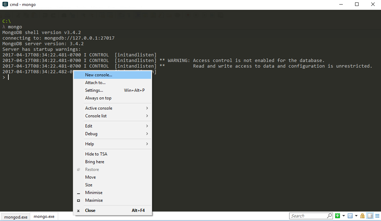Click the green new console plus icon
This screenshot has width=381, height=221.
[338, 216]
